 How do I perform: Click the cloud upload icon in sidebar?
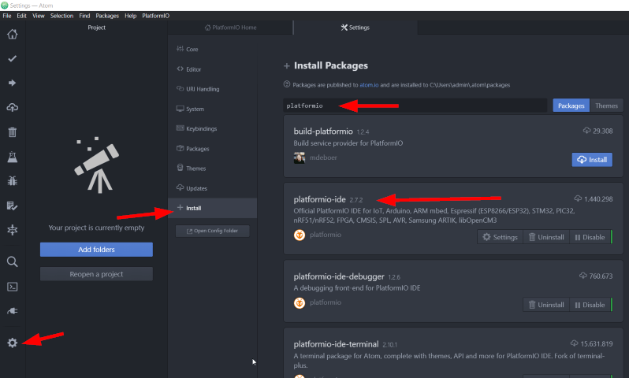(13, 107)
